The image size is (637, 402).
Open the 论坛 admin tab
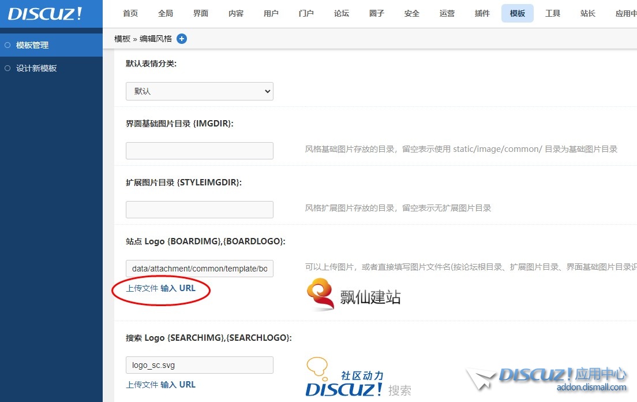click(x=341, y=13)
